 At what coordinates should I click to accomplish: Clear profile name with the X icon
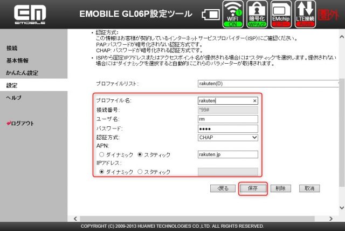point(254,101)
